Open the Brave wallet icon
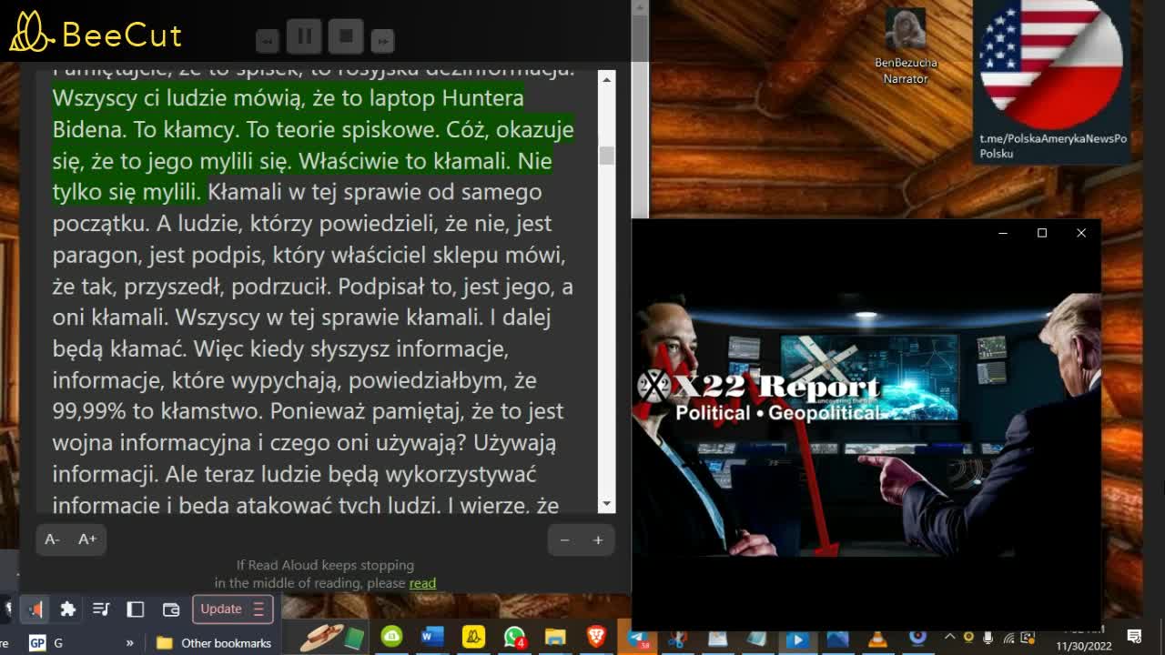Viewport: 1165px width, 655px height. click(x=171, y=610)
